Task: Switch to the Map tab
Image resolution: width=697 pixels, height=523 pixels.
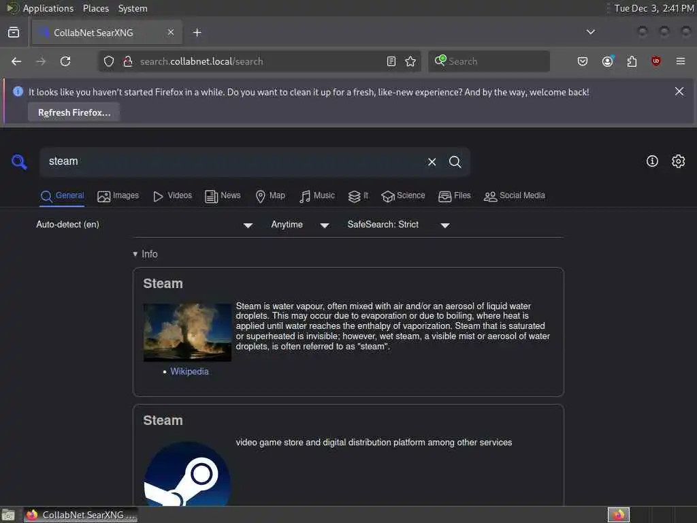Action: [x=270, y=195]
